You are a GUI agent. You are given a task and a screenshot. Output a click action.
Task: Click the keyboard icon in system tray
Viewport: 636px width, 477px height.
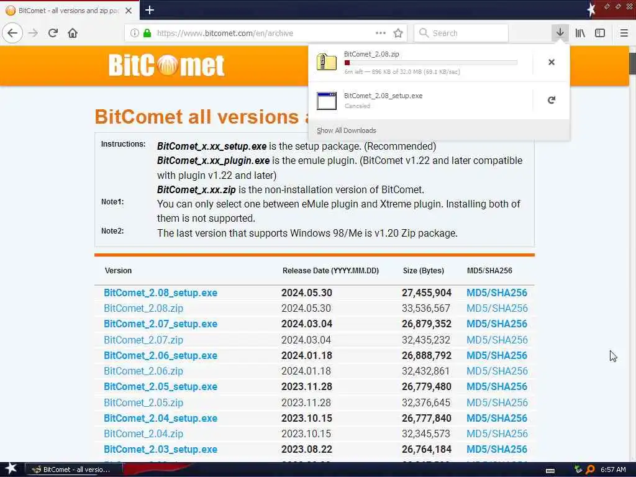[550, 471]
